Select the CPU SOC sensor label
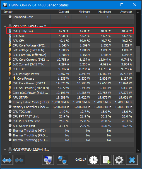 point(19,36)
